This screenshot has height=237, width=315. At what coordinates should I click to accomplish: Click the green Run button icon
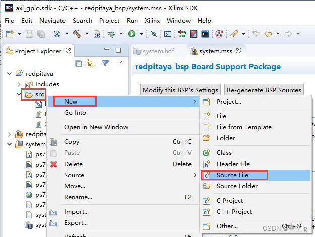(x=132, y=34)
